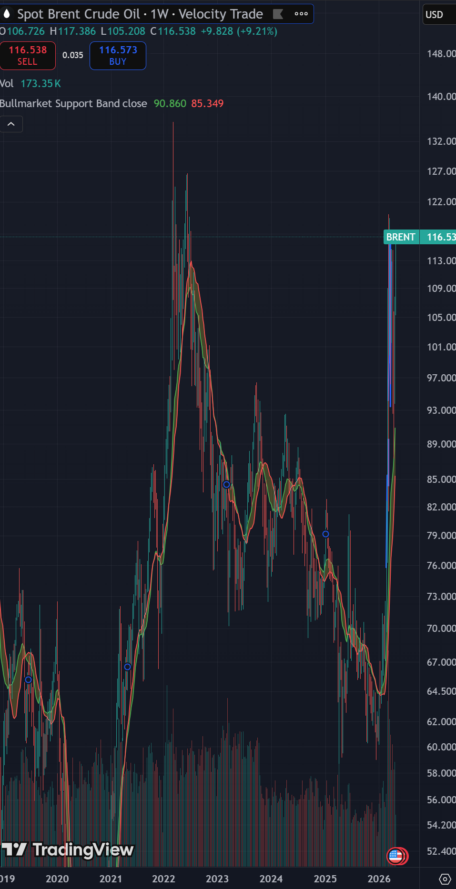Click the oil drop symbol logo
Screen dimensions: 456x889
click(7, 14)
